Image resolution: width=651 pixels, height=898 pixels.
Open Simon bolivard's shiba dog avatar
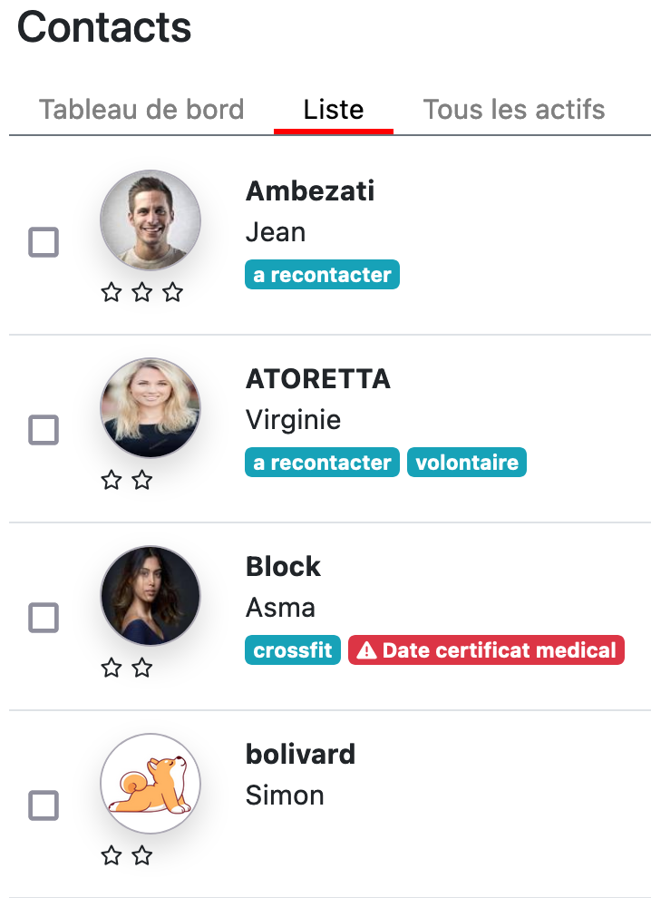tap(151, 783)
